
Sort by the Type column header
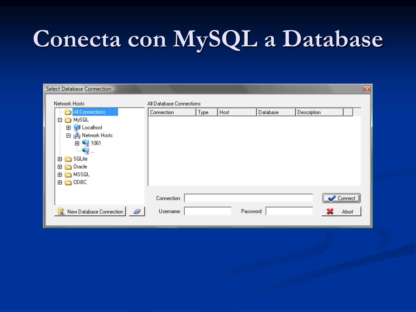pyautogui.click(x=207, y=112)
